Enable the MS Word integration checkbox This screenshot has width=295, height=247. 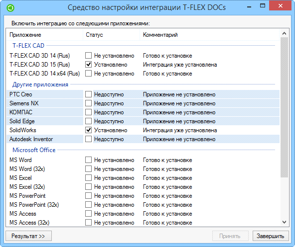(x=88, y=160)
